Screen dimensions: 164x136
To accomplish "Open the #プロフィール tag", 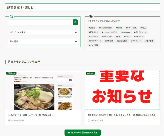I will tap(136, 41).
